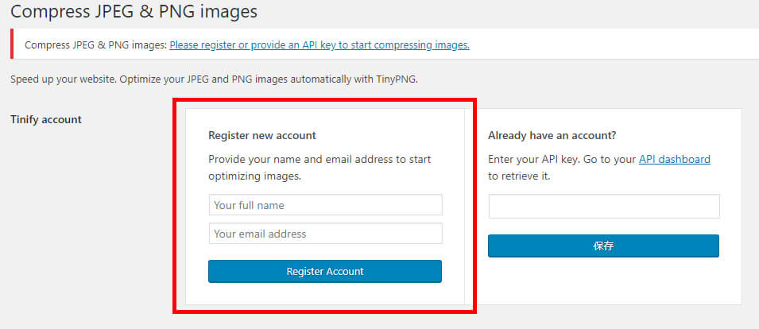Click the red left border of the notice
Viewport: 759px width, 329px height.
[12, 45]
